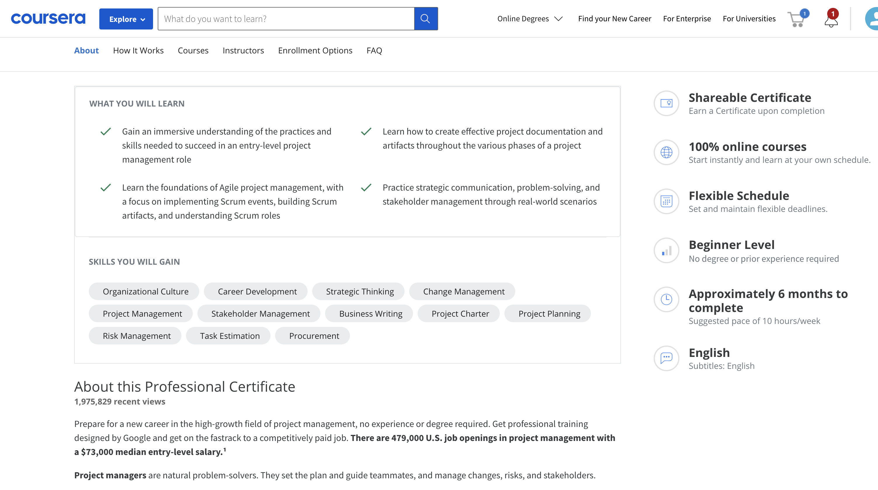Viewport: 878px width, 490px height.
Task: Click the 'What do you want to learn' field
Action: (x=286, y=19)
